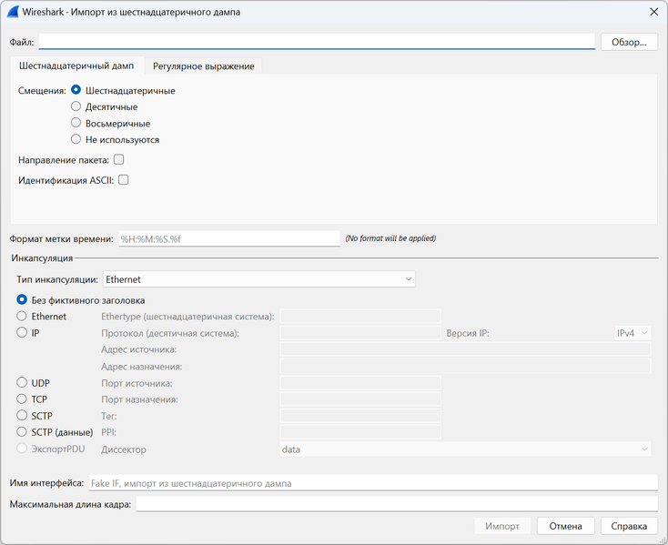
Task: Click the Отмена button
Action: click(x=565, y=526)
